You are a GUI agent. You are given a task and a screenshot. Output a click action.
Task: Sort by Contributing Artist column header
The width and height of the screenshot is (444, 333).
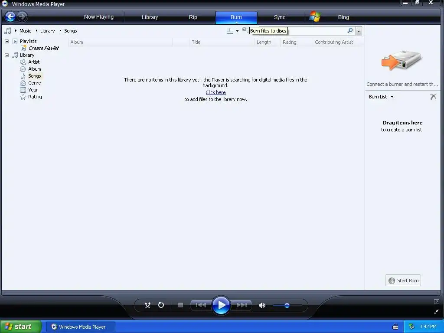pyautogui.click(x=338, y=42)
